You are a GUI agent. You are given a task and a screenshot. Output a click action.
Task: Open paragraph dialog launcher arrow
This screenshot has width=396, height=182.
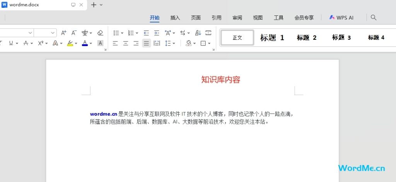click(213, 50)
